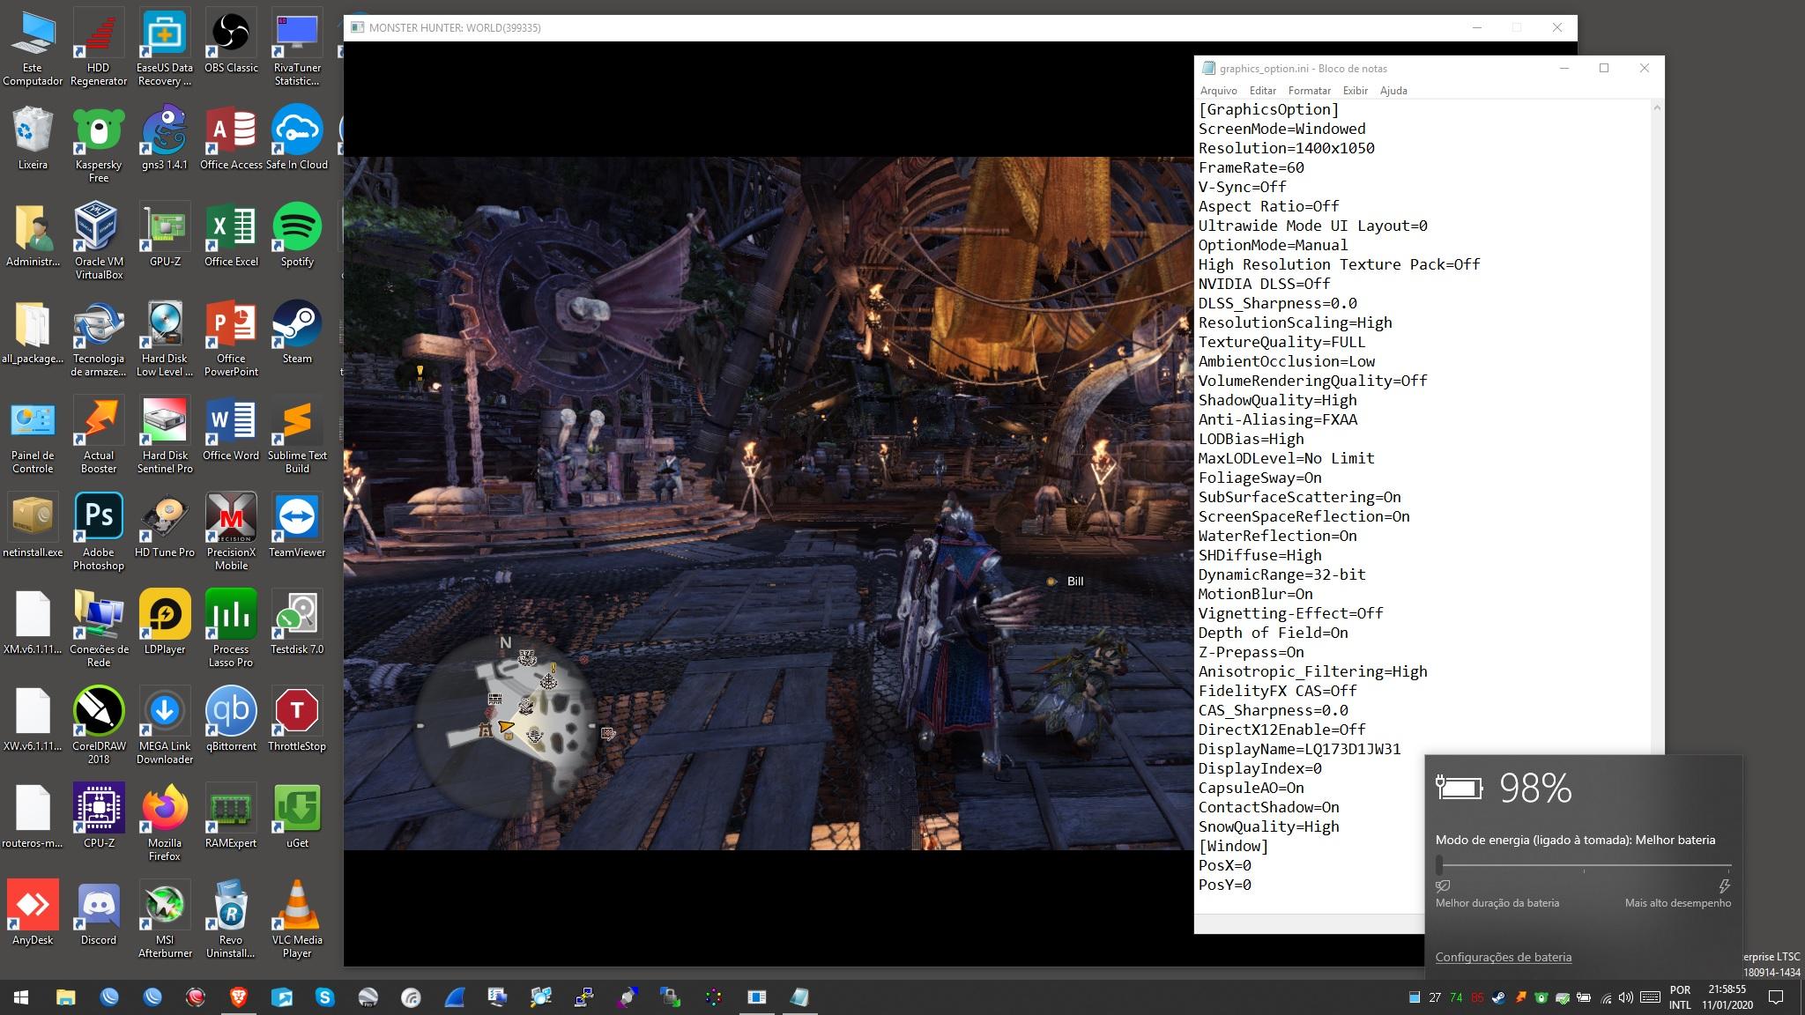The image size is (1805, 1015).
Task: Click the Melhor duração da bateria leaf icon
Action: pos(1443,885)
